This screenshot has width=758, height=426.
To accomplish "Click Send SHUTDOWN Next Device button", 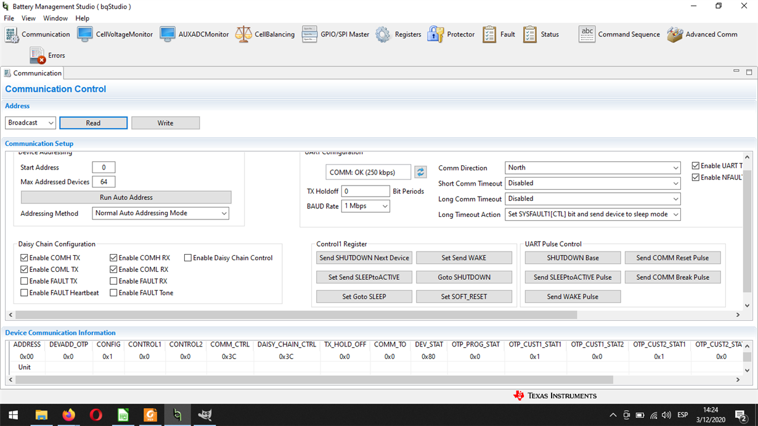I will tap(364, 258).
